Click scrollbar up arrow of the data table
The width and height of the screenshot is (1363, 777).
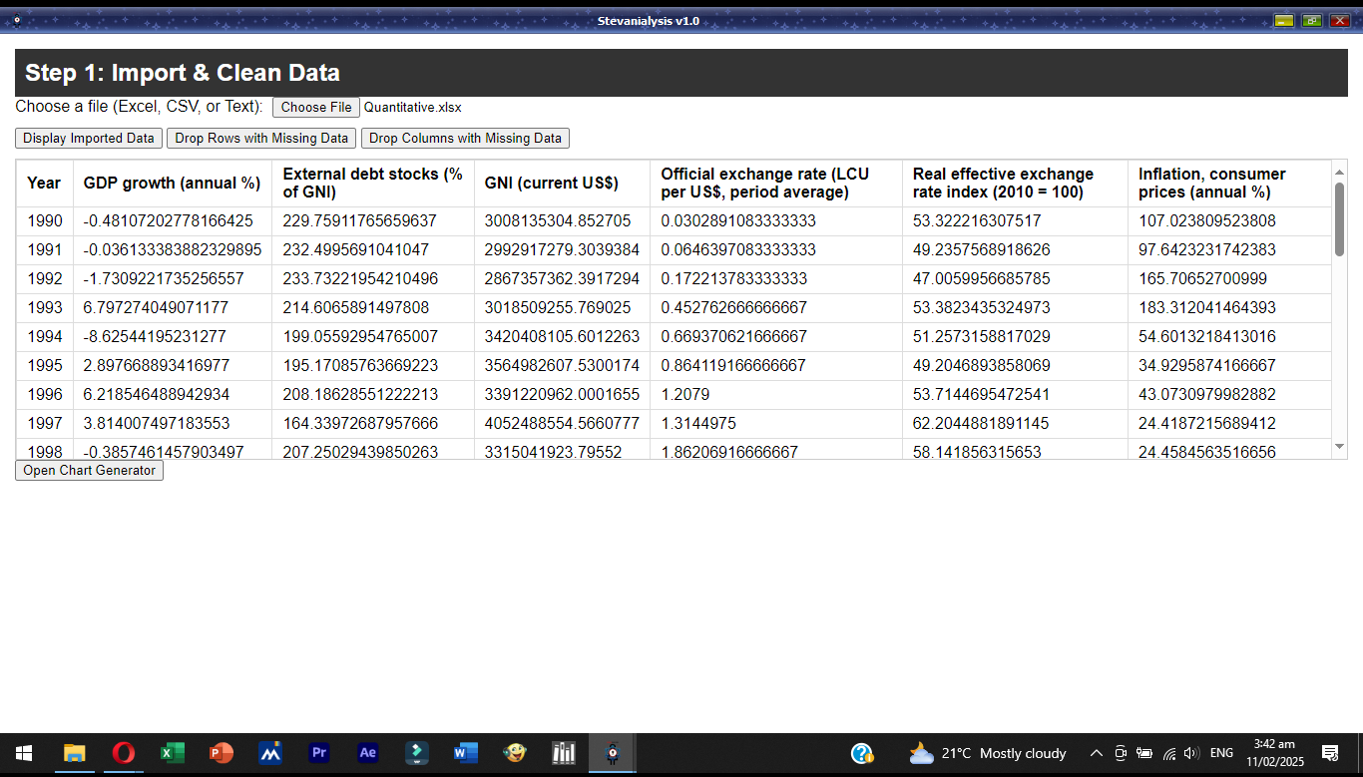[x=1339, y=173]
